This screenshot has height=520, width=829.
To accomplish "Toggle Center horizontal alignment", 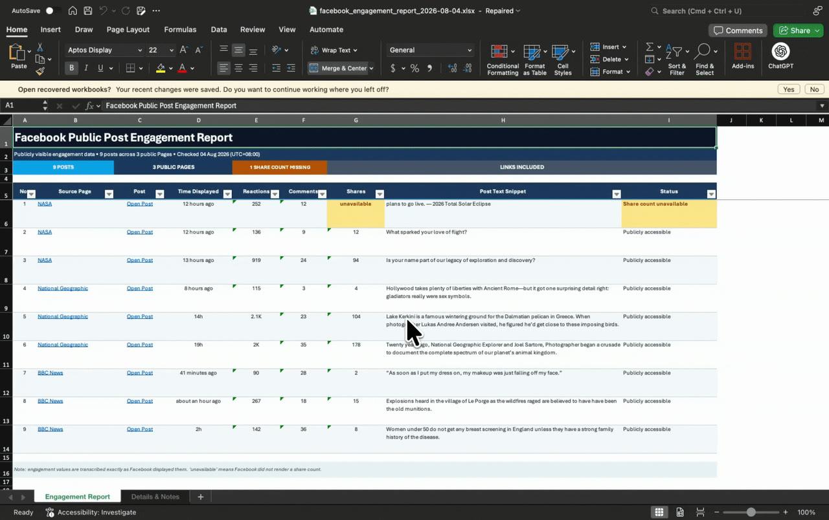I will click(238, 68).
